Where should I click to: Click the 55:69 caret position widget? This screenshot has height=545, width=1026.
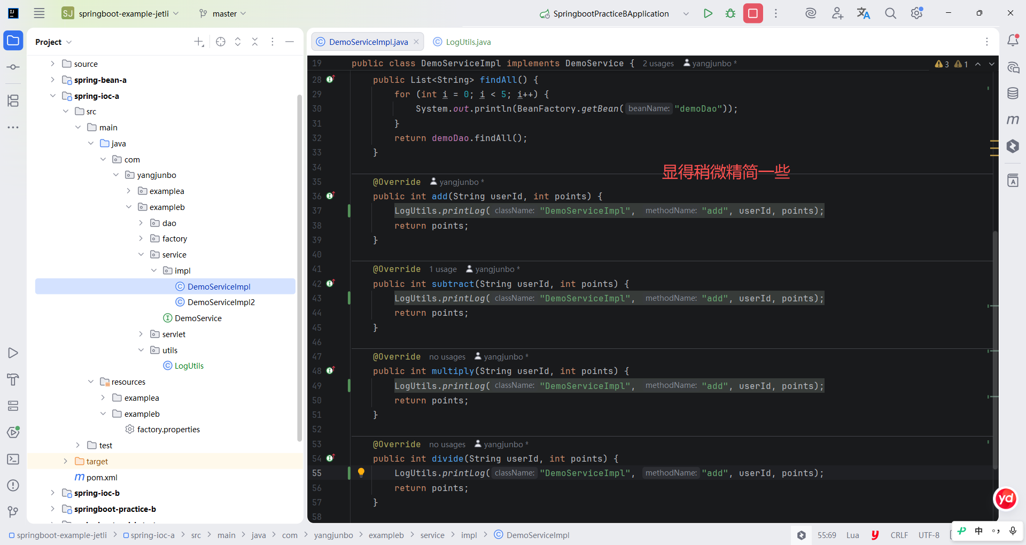pyautogui.click(x=827, y=535)
